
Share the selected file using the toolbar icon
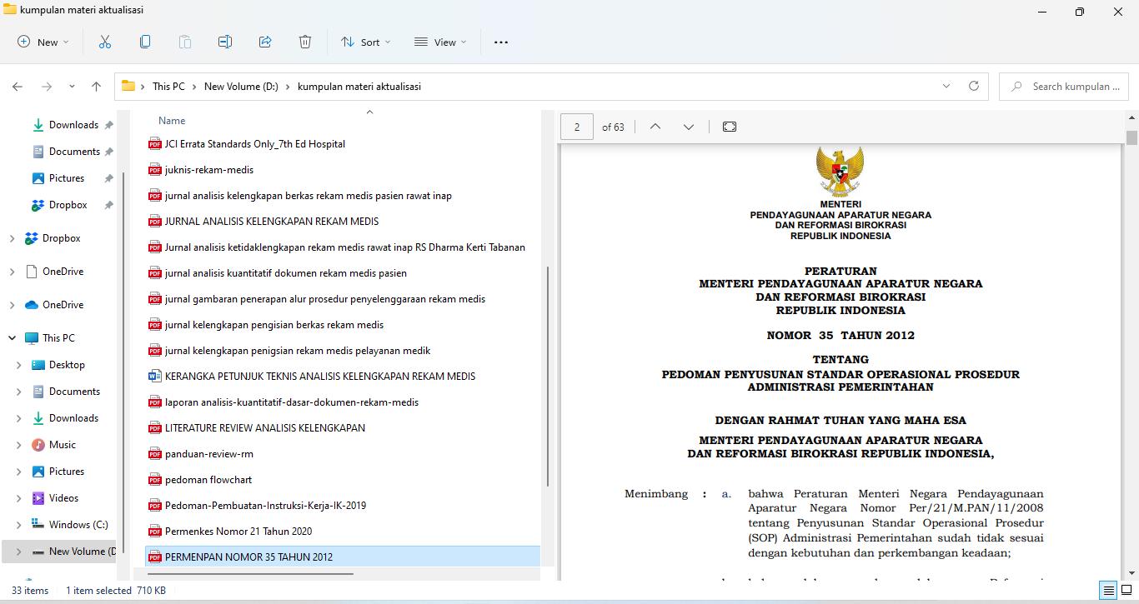(265, 42)
